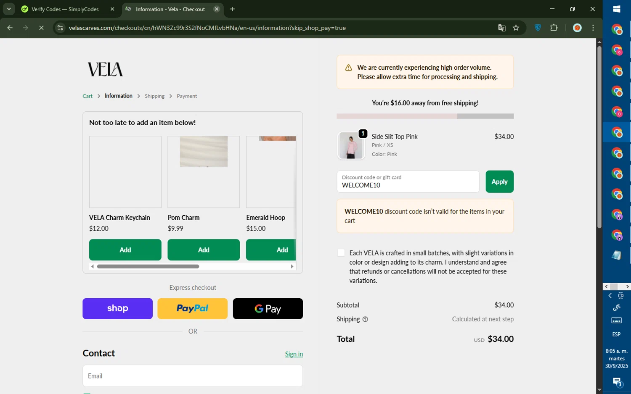Open the Bitwarden shield extension

pyautogui.click(x=538, y=28)
